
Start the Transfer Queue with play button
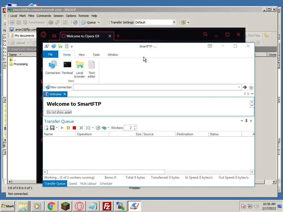click(x=62, y=128)
